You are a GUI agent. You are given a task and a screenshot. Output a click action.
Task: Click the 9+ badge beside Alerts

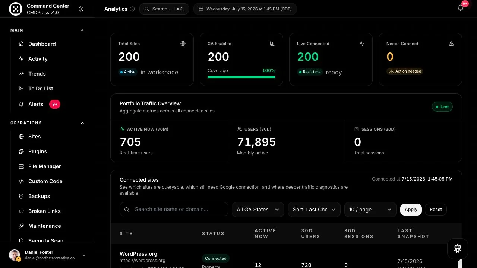[55, 104]
